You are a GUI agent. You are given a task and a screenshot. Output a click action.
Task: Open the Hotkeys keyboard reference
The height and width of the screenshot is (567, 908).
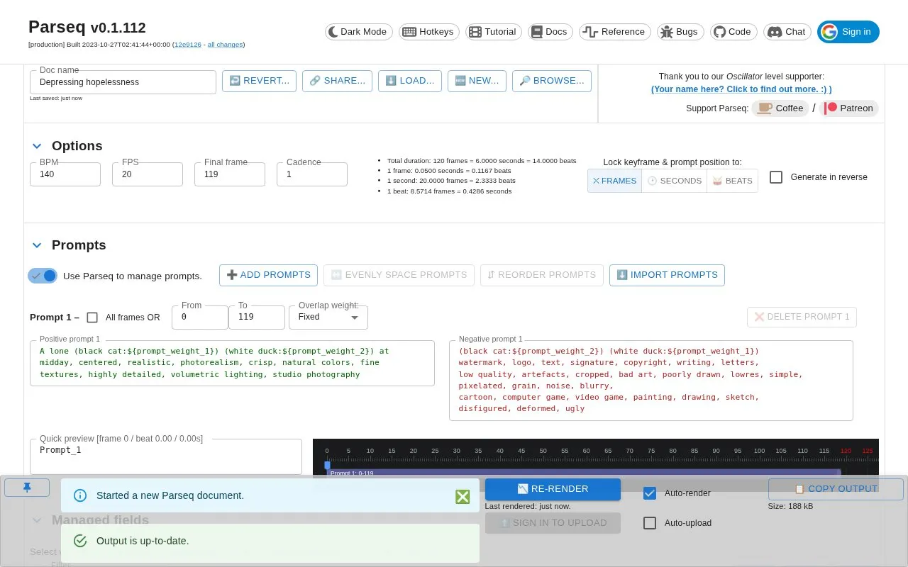coord(428,32)
